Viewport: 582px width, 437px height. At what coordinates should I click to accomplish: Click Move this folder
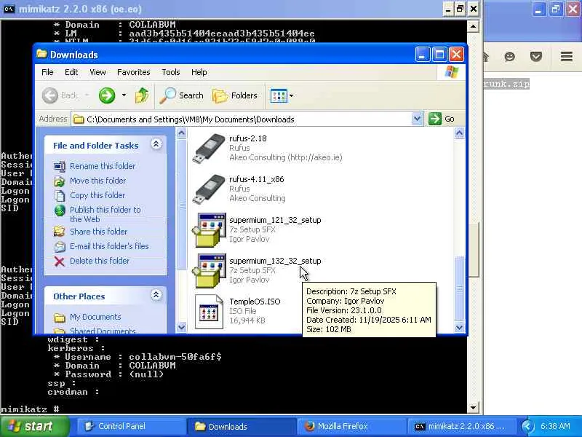(98, 181)
